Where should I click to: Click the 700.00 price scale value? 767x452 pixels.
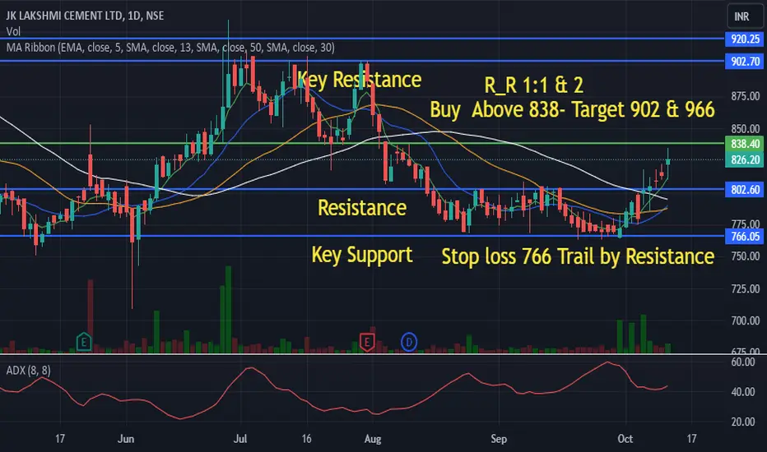(746, 321)
